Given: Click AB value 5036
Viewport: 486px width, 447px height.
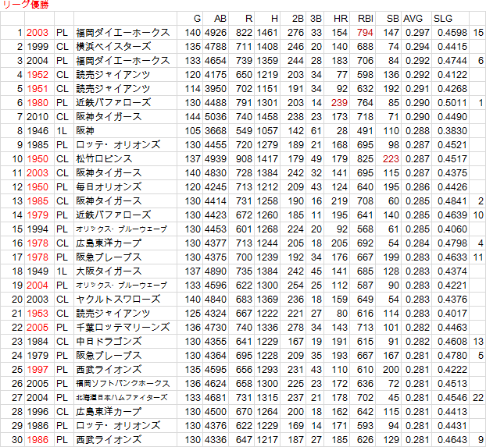Looking at the screenshot, I should pos(216,117).
